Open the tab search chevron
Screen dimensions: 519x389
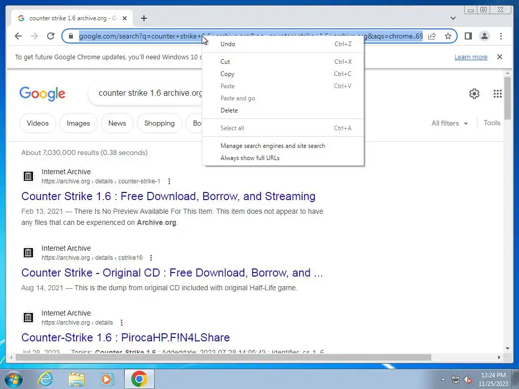[453, 18]
